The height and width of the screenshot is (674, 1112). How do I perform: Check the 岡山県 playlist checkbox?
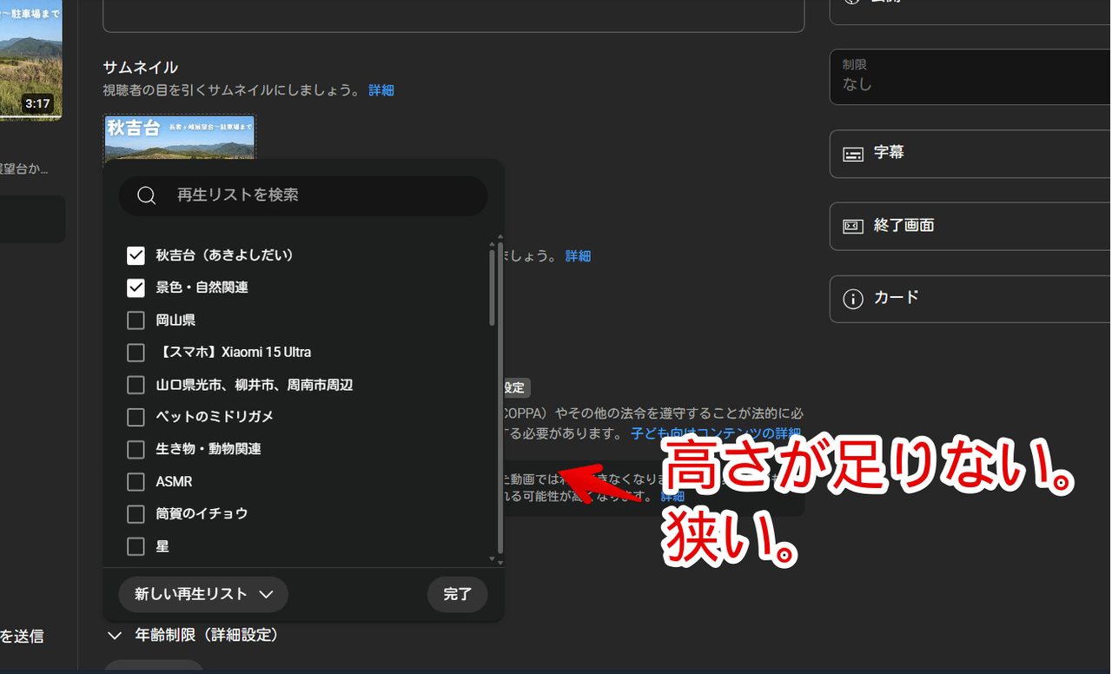click(136, 320)
